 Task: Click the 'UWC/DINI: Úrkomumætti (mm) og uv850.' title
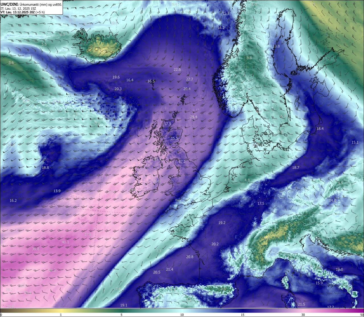tap(31, 4)
